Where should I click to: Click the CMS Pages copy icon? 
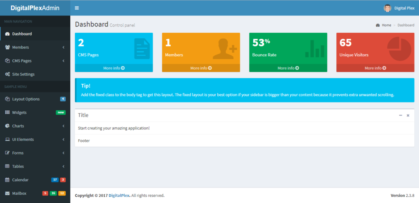coord(7,61)
